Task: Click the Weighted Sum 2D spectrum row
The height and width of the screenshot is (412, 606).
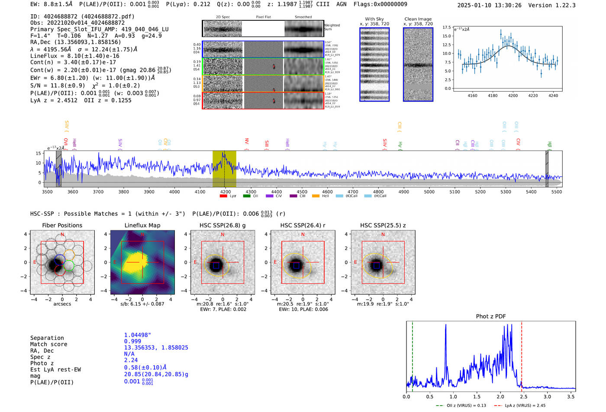Action: pos(263,29)
